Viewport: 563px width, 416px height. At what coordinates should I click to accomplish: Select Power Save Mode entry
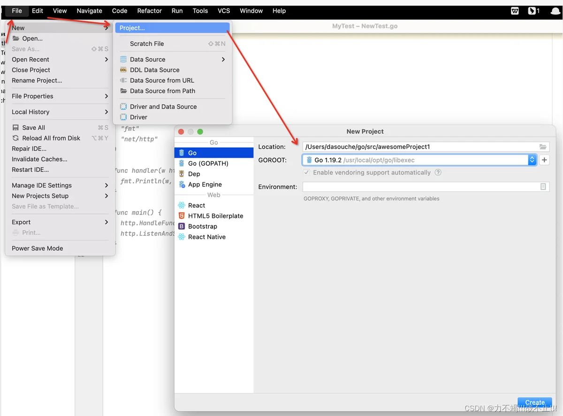pyautogui.click(x=60, y=248)
